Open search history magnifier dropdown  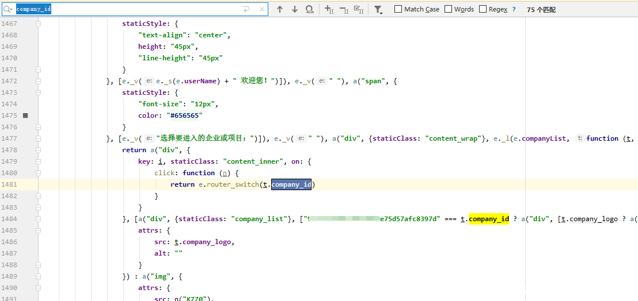tap(9, 9)
